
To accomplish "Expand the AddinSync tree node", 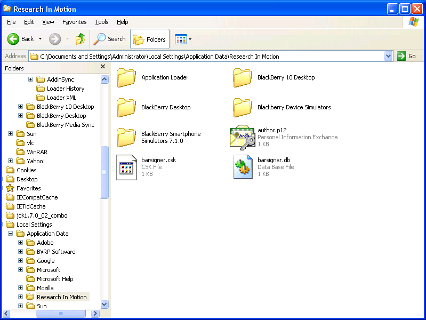I will 31,79.
